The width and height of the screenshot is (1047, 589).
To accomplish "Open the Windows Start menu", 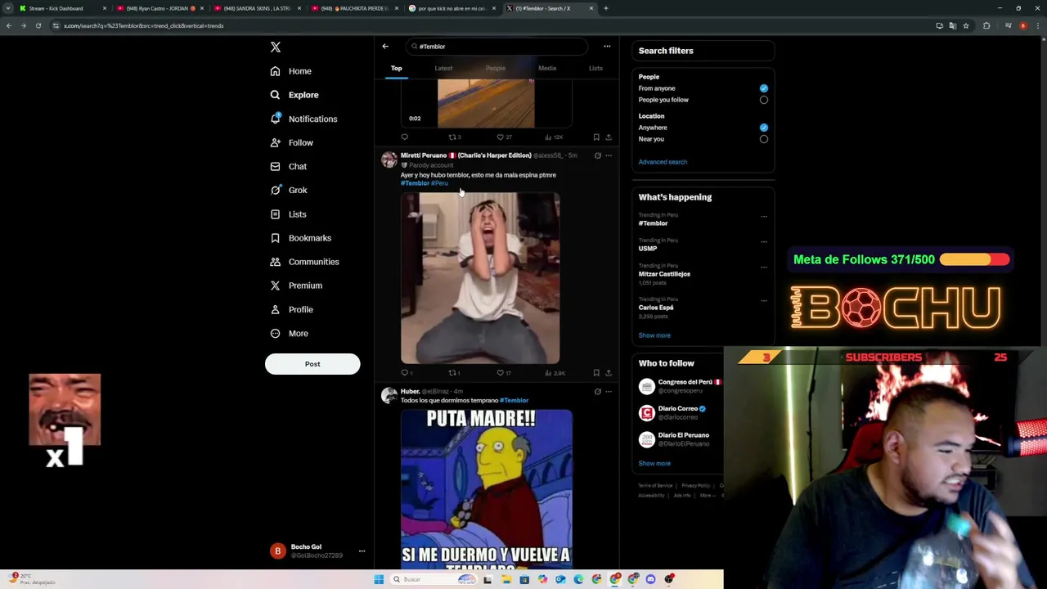I will click(378, 579).
